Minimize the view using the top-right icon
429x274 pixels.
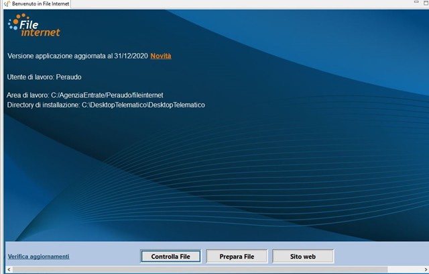click(416, 2)
